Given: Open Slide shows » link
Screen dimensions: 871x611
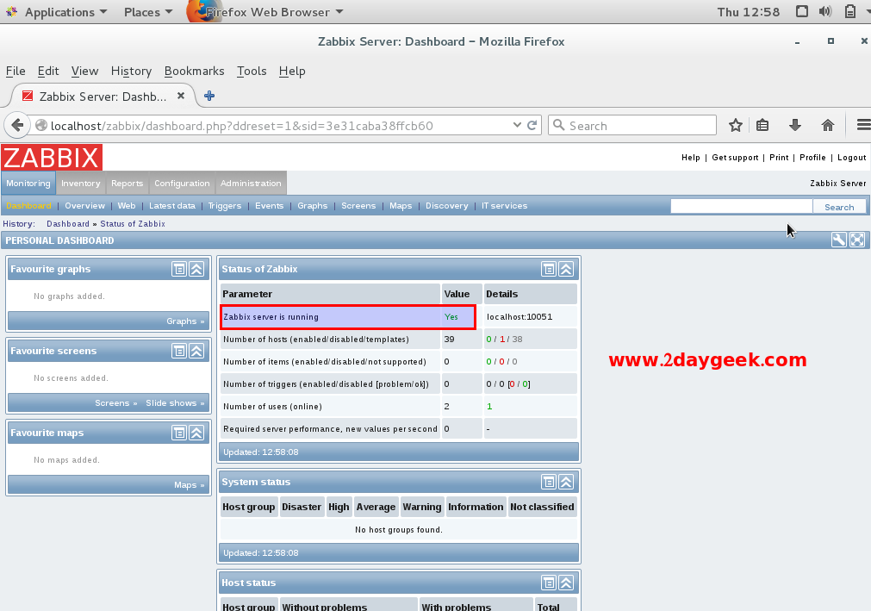Looking at the screenshot, I should tap(175, 402).
